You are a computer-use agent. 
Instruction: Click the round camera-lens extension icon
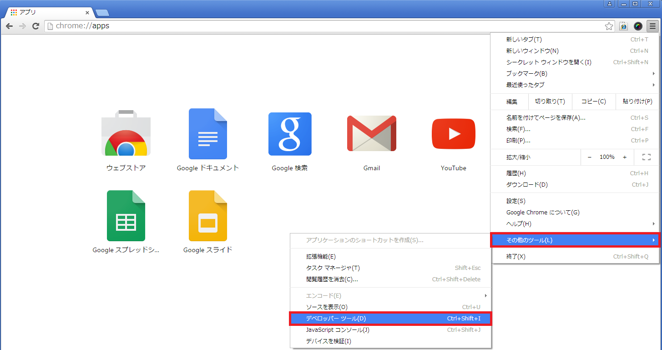click(638, 26)
